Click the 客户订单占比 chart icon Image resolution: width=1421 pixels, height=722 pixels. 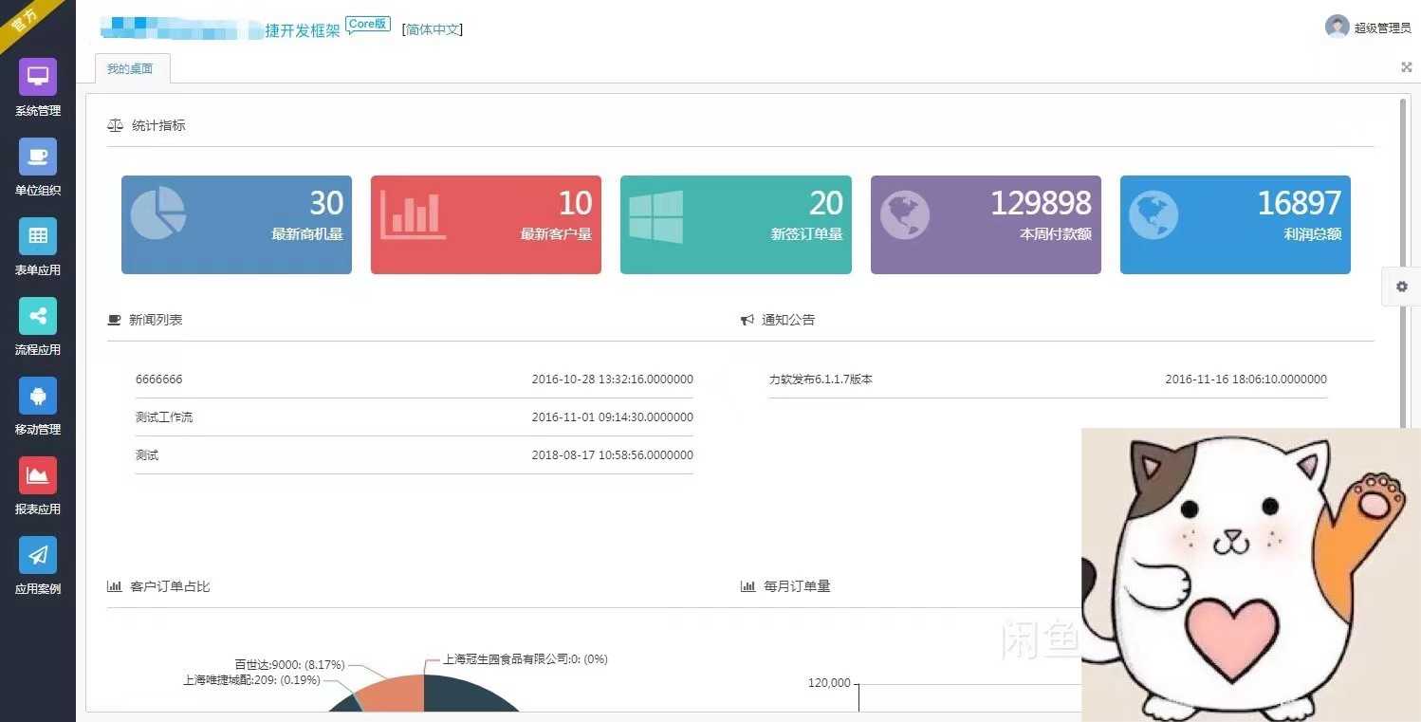coord(115,586)
